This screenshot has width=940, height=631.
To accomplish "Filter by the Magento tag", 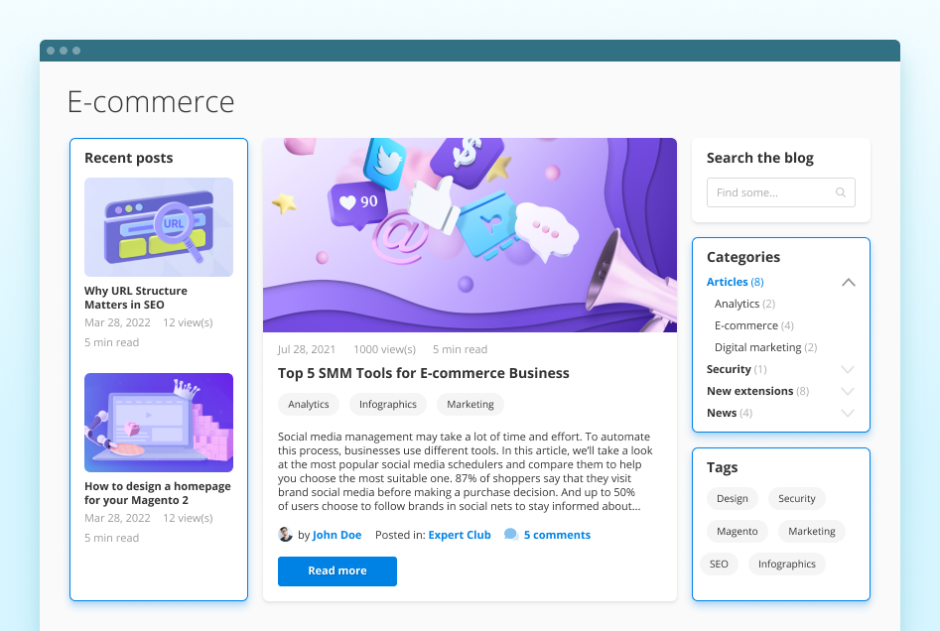I will pos(738,532).
